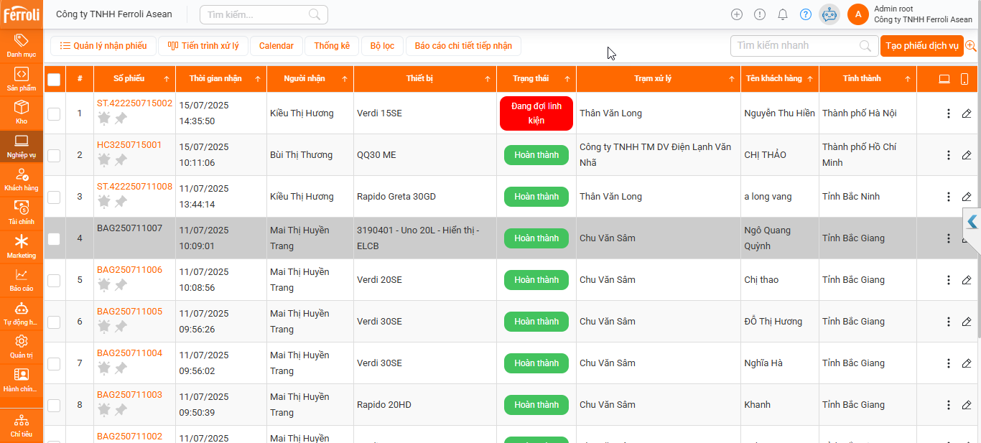This screenshot has height=443, width=981.
Task: Pin ticket HC3250715001 using pin icon
Action: coord(121,159)
